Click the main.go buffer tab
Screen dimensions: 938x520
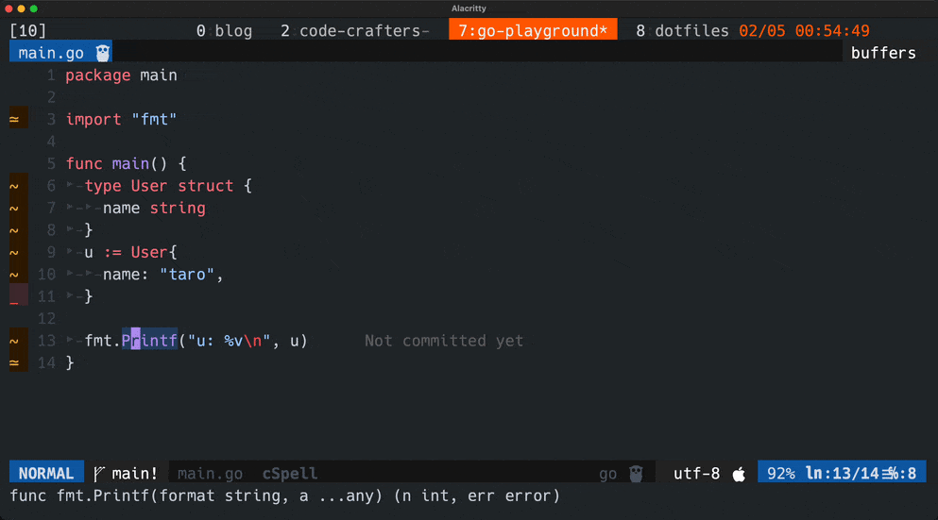pos(51,53)
